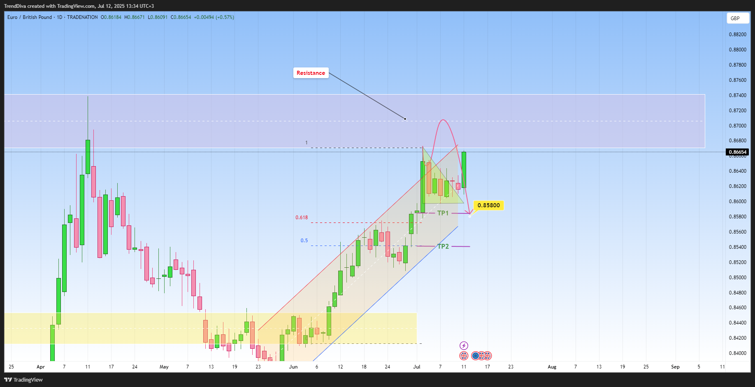Click the change value +0.00494 (+0.57%)
The height and width of the screenshot is (387, 755).
[214, 17]
